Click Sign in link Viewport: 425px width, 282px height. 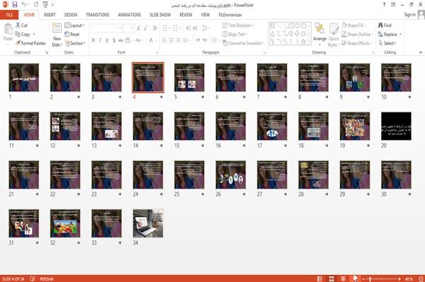pos(409,15)
